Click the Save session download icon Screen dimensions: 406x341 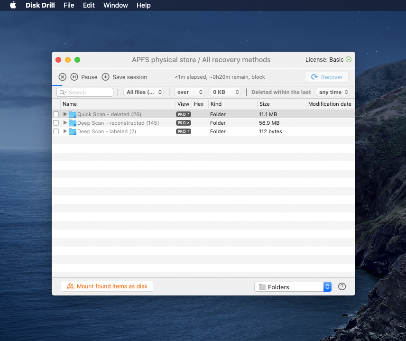click(105, 77)
